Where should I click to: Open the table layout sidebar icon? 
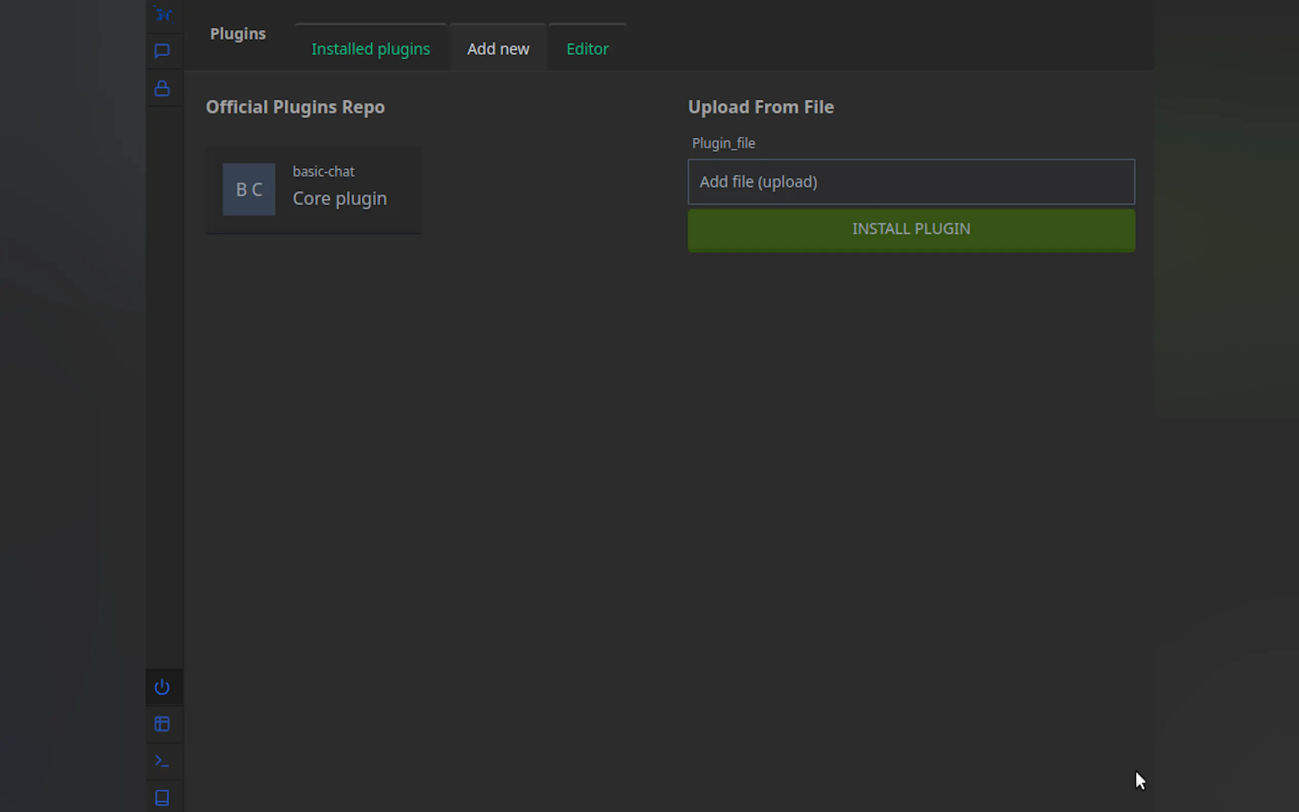(162, 724)
